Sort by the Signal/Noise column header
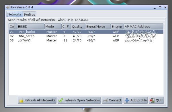This screenshot has height=112, width=172. (98, 27)
